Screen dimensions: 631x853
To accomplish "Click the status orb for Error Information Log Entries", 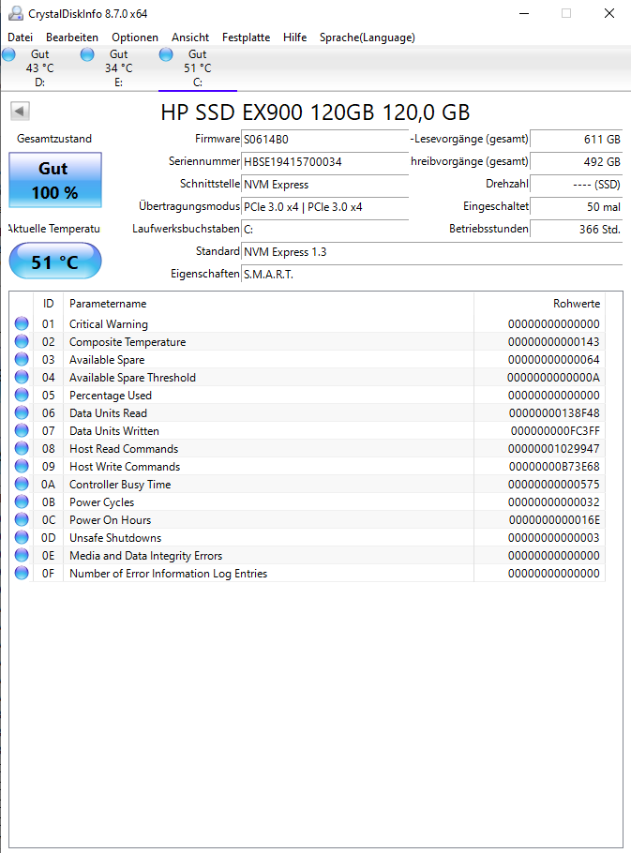I will pos(22,574).
